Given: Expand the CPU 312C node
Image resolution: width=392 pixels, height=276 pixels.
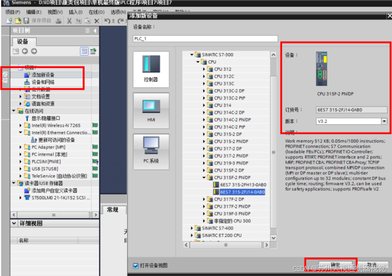Looking at the screenshot, I should (x=204, y=76).
